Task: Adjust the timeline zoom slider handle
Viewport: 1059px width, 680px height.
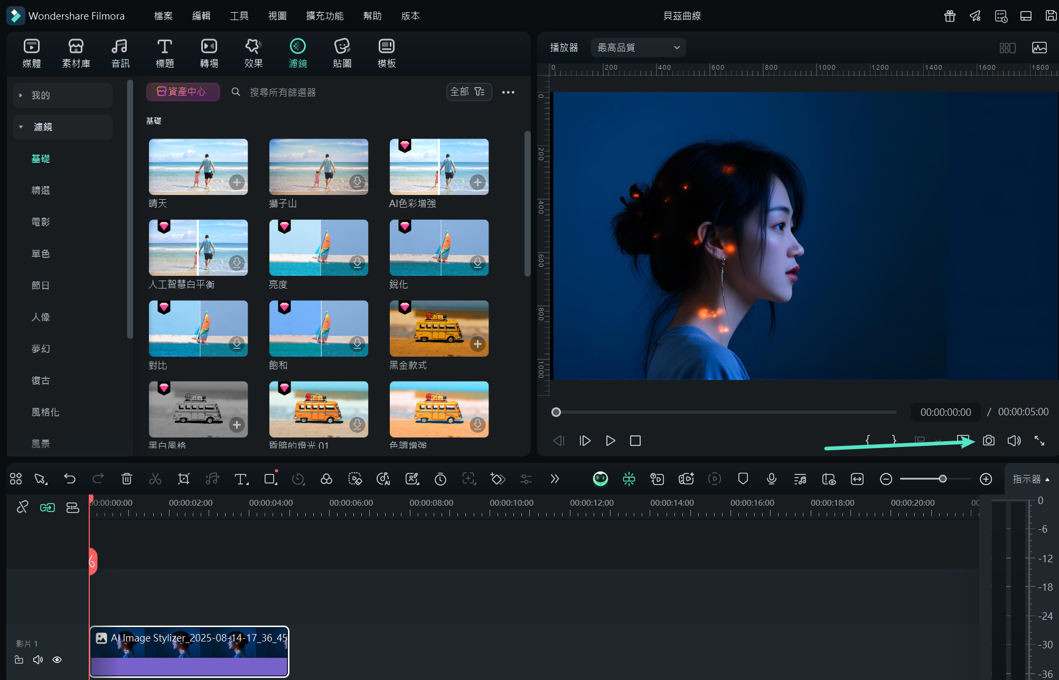Action: (943, 479)
